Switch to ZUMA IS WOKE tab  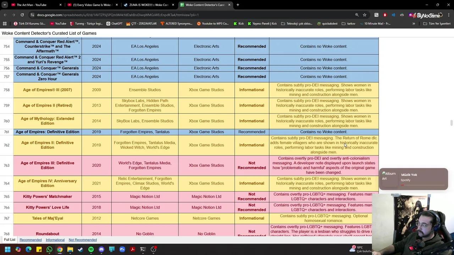click(149, 5)
